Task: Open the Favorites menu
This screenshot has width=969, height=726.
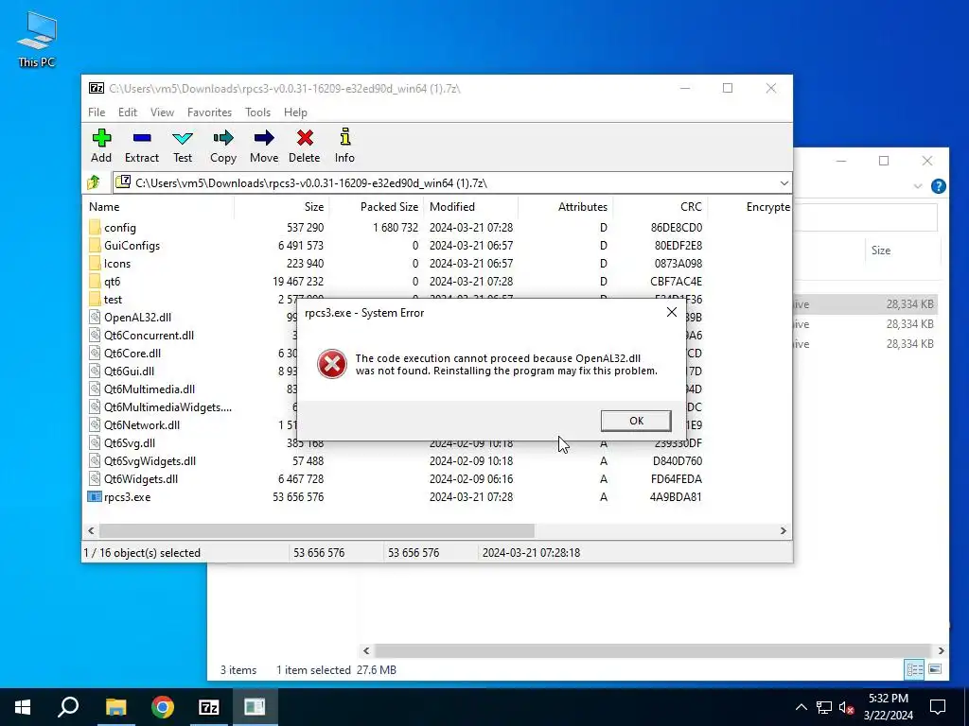Action: coord(209,112)
